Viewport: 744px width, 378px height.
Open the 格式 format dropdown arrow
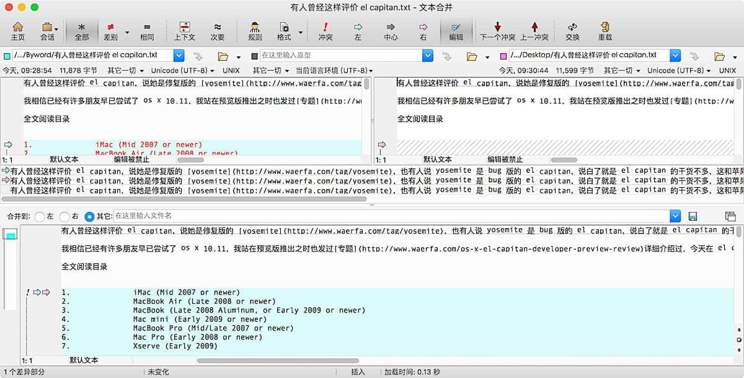point(301,32)
